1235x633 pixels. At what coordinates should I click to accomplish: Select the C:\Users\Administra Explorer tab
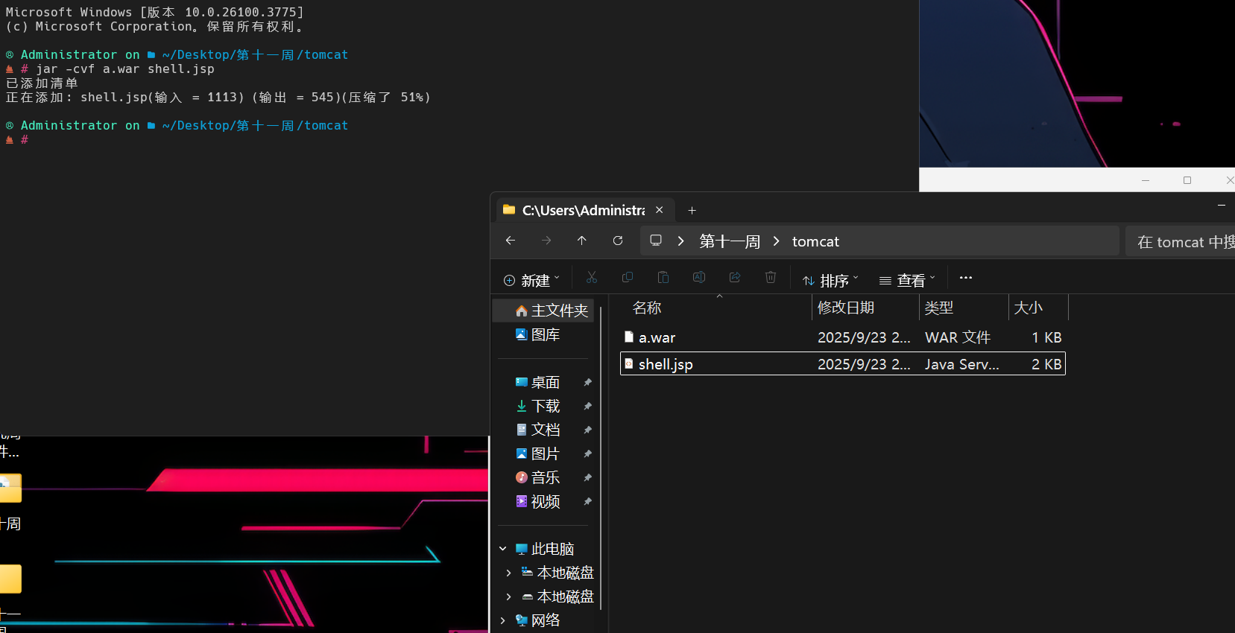[x=585, y=210]
